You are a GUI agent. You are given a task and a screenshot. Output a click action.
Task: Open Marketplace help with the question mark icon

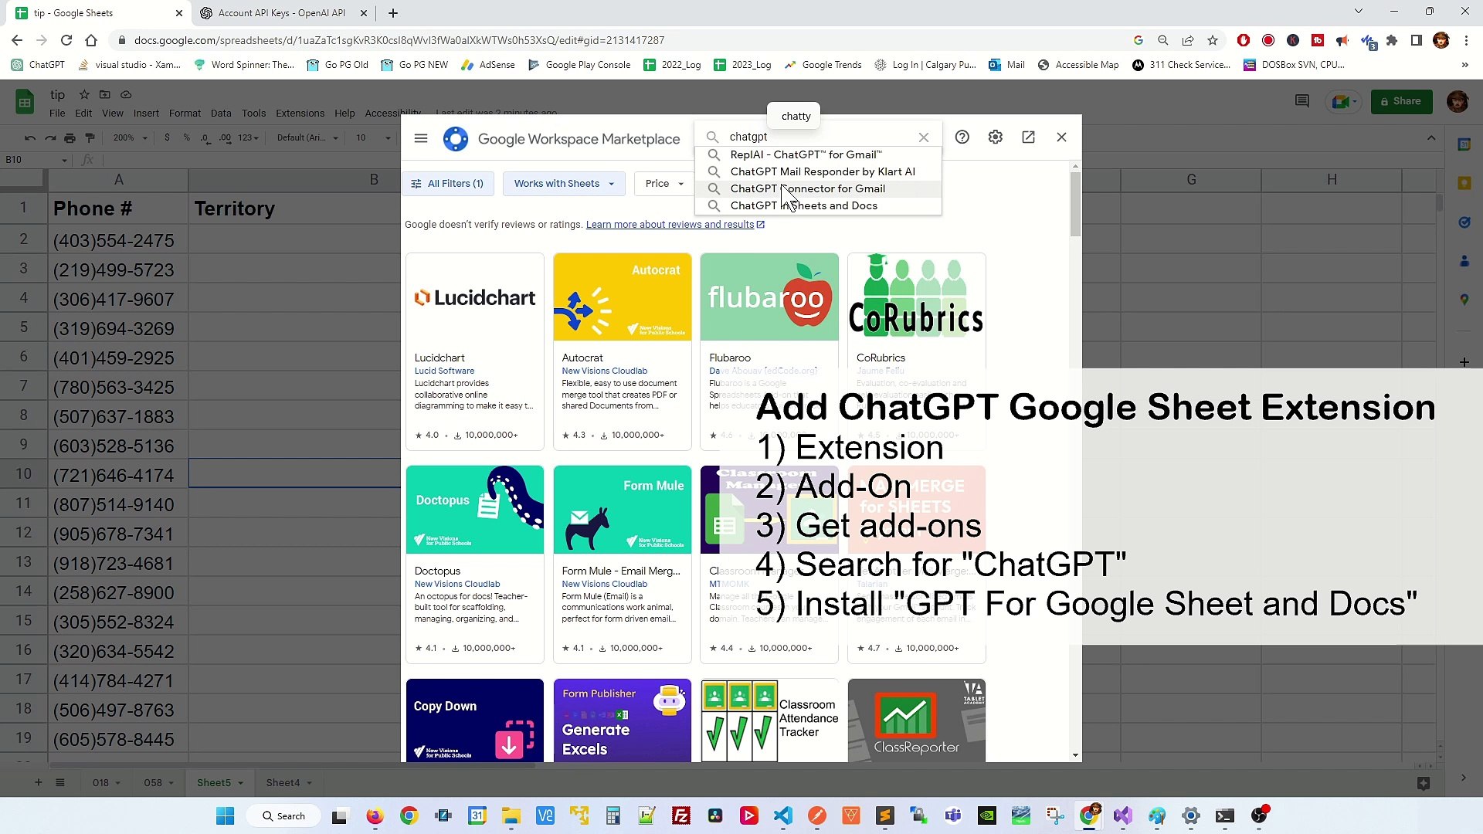pos(962,137)
